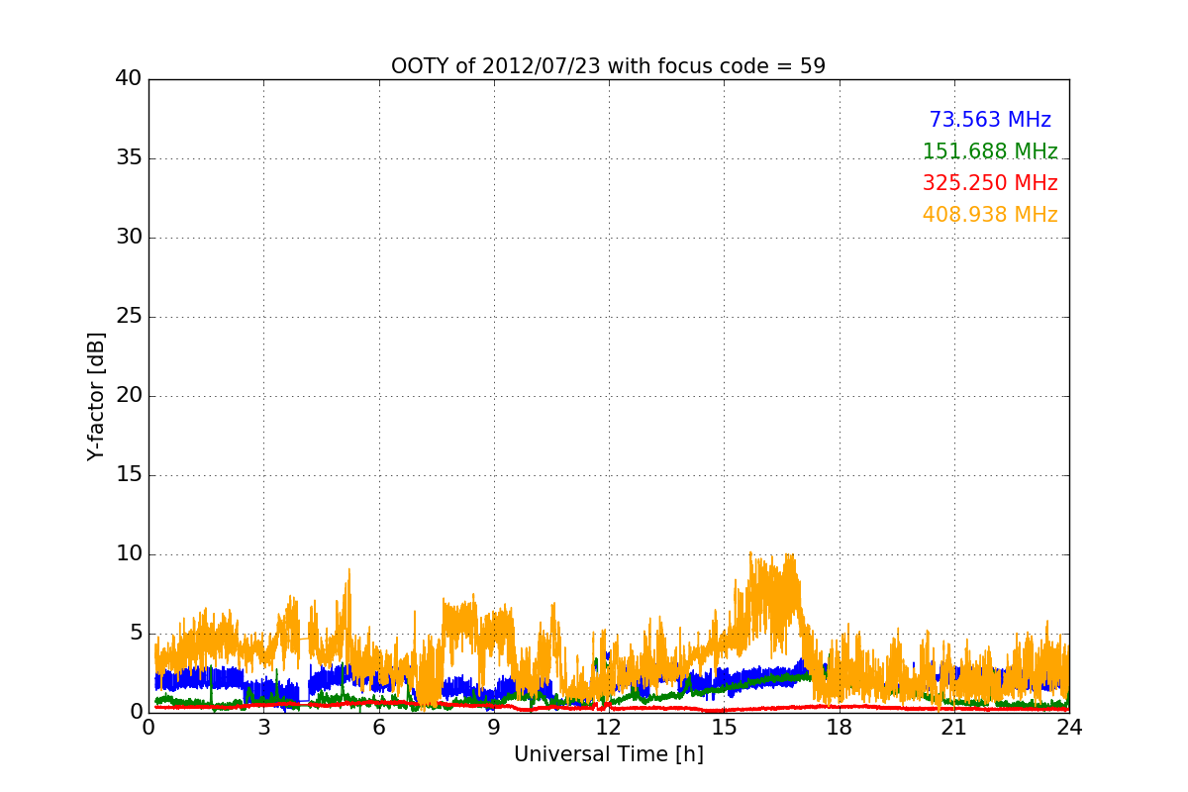Click y-axis tick label 5
1188x792 pixels.
tap(136, 634)
